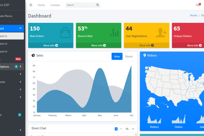This screenshot has width=204, height=136.
Task: Select Dashboard v1 in sidebar
Action: 12,36
